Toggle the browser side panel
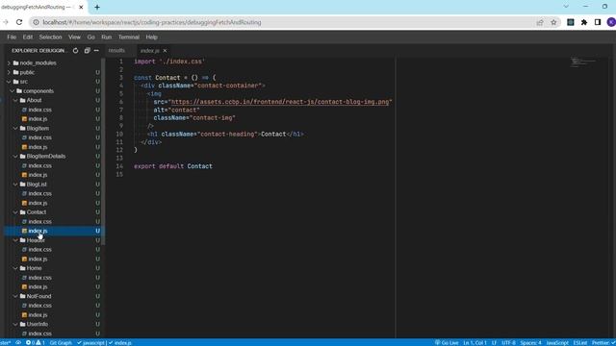 click(598, 22)
